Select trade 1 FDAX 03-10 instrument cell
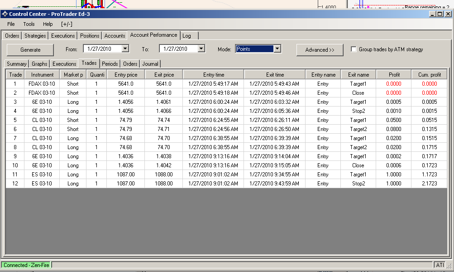 point(42,84)
